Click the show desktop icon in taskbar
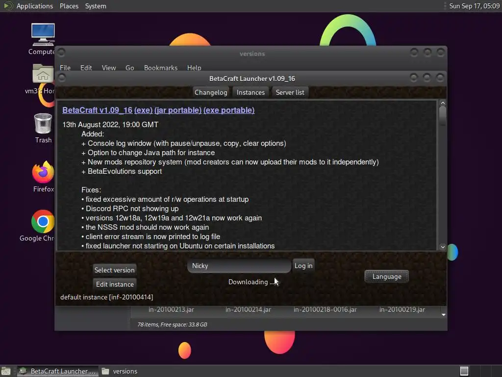This screenshot has width=502, height=377. 6,371
